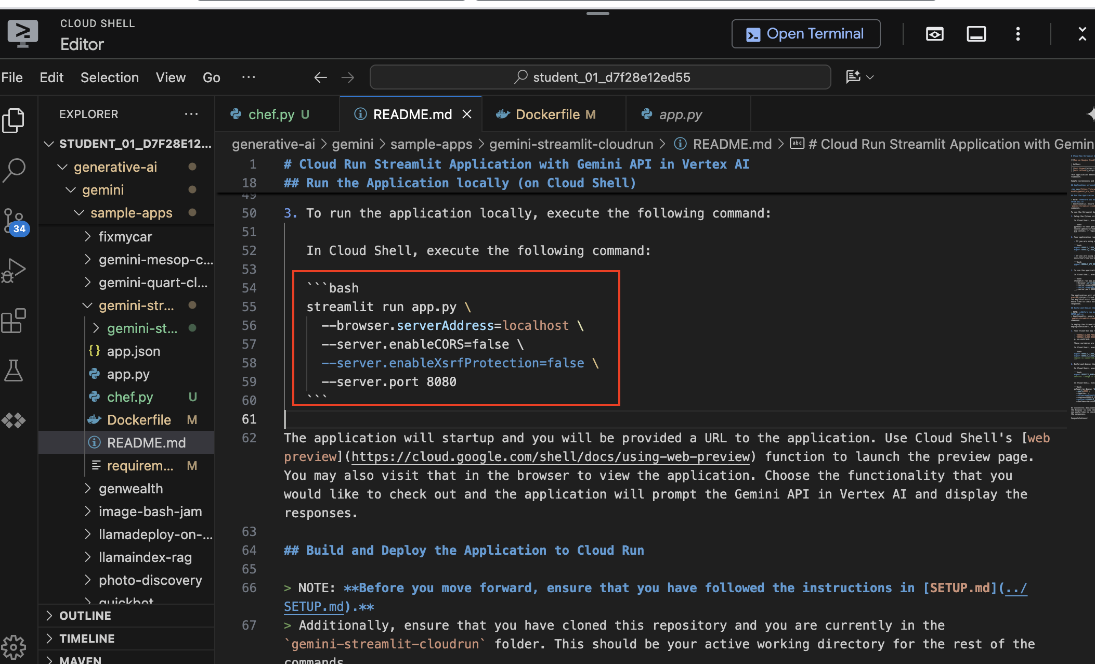1095x664 pixels.
Task: Click the Open Terminal button
Action: (x=805, y=34)
